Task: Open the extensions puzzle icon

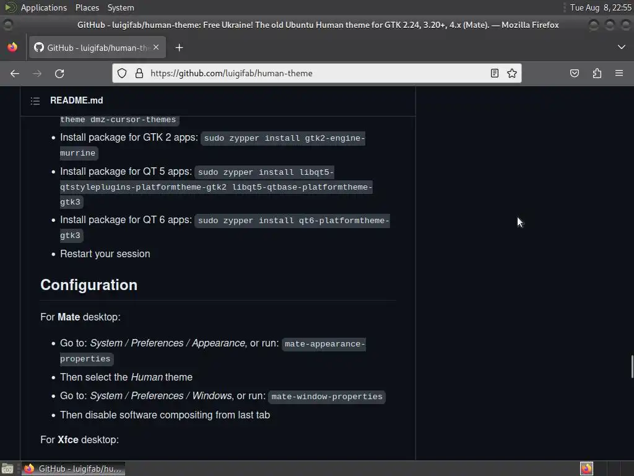Action: pos(597,73)
